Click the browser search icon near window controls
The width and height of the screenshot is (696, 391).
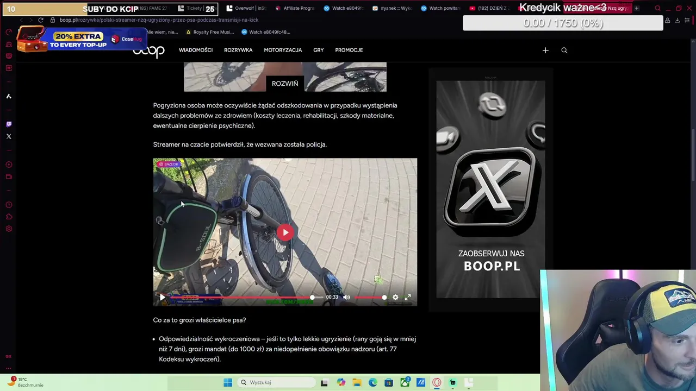click(657, 8)
